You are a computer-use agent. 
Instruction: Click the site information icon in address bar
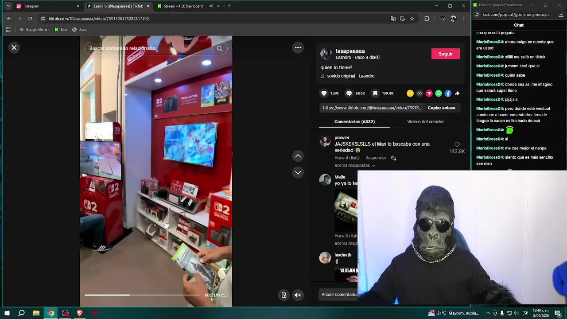(x=43, y=19)
